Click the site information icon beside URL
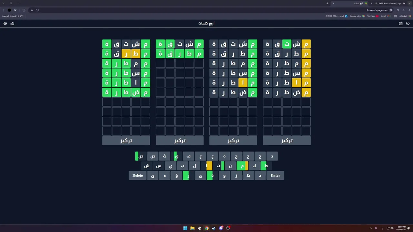Viewport: 413px width, 232px height. [391, 10]
